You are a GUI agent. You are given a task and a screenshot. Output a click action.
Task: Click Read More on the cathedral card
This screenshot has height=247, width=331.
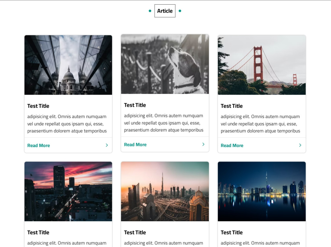pos(39,145)
